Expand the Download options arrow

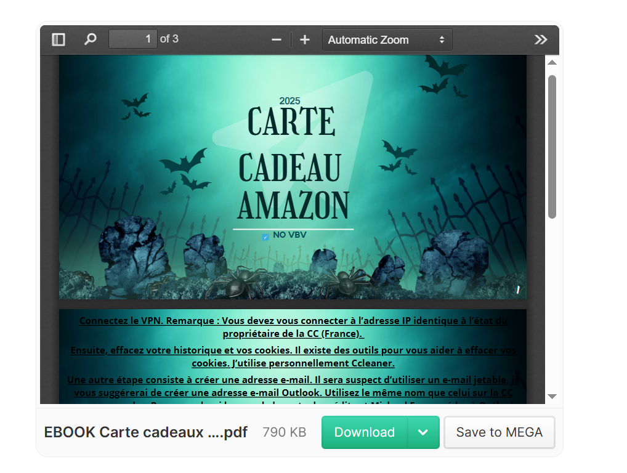423,432
